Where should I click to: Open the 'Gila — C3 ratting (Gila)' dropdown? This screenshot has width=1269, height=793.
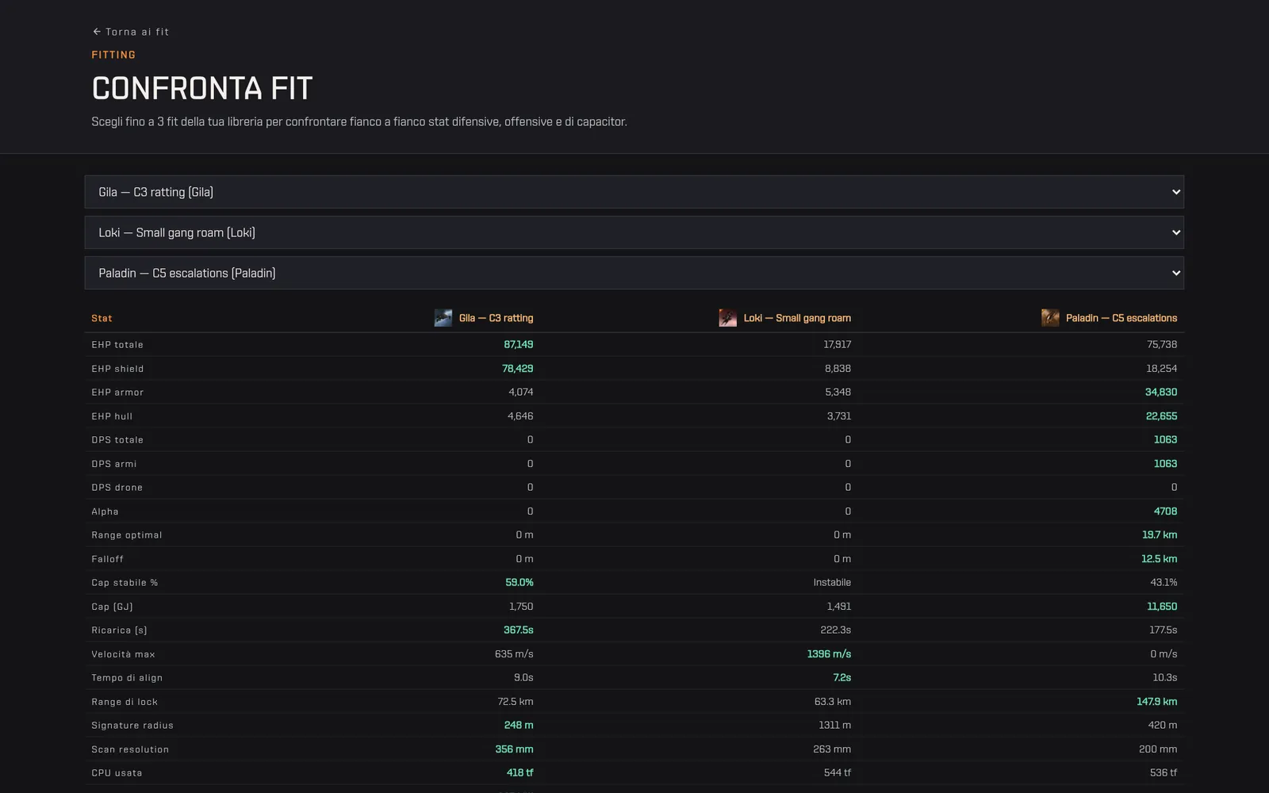tap(634, 192)
